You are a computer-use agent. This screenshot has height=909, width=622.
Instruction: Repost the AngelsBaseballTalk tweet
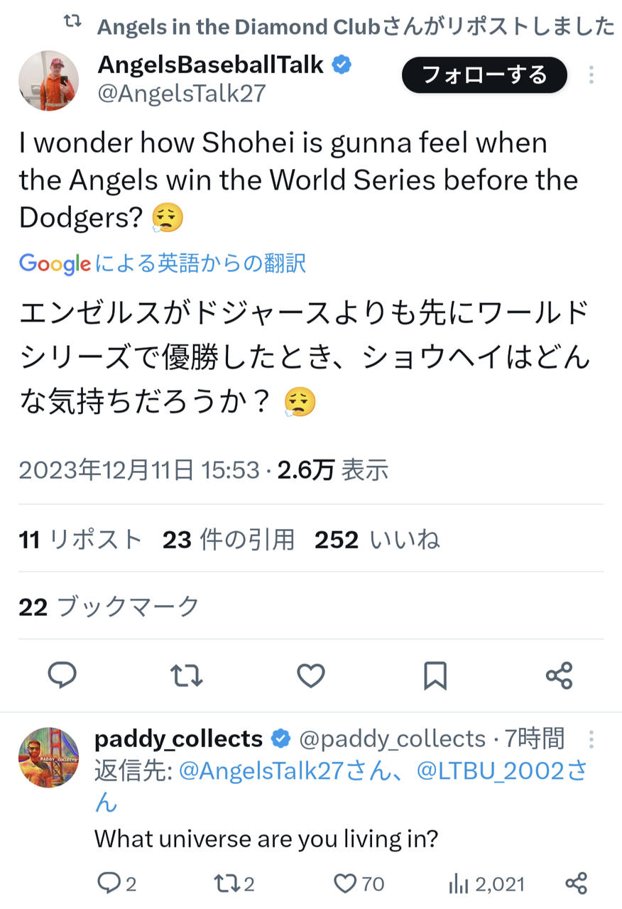click(x=187, y=675)
